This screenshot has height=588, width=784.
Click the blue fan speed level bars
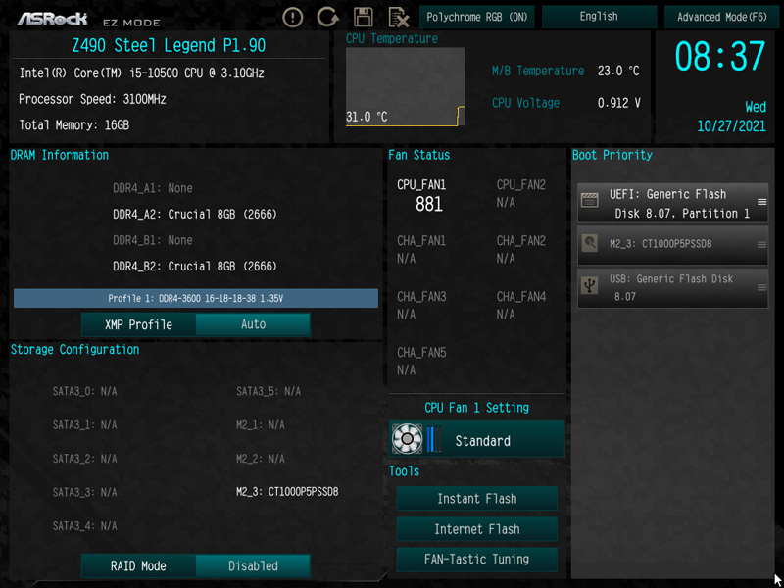(x=434, y=439)
